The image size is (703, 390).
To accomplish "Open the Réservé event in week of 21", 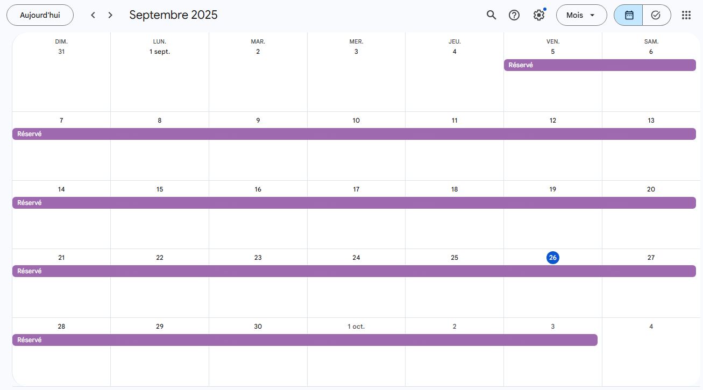I will click(353, 271).
